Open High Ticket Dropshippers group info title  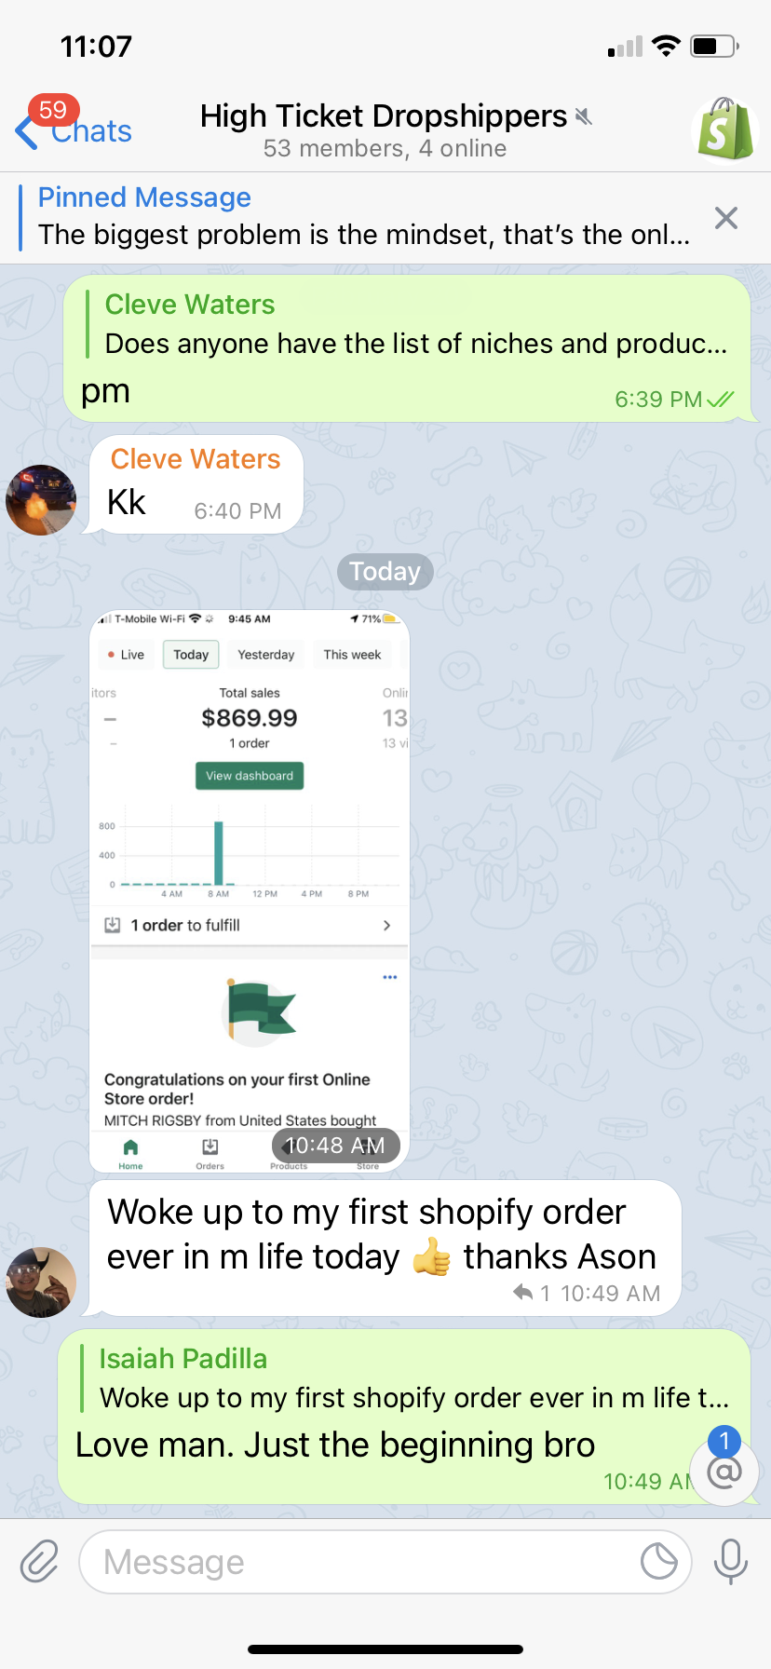[x=384, y=115]
